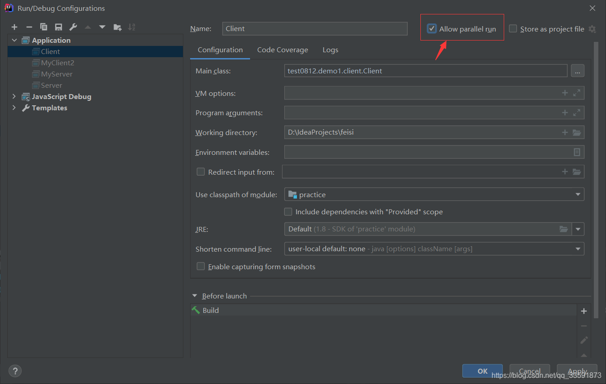
Task: Select the Build task in Before launch
Action: tap(383, 310)
